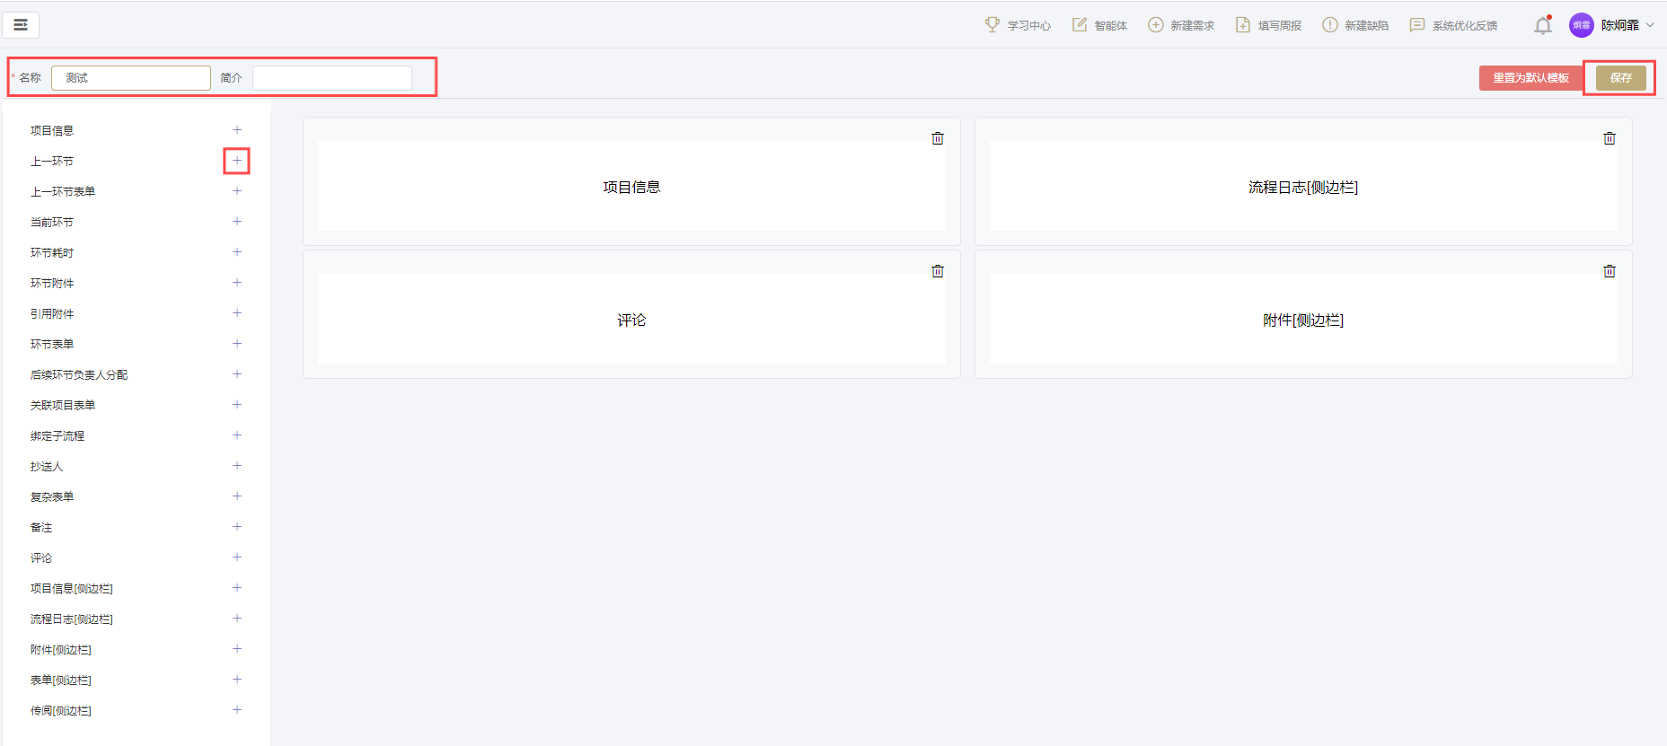This screenshot has height=746, width=1667.
Task: Click the 保存 button
Action: pyautogui.click(x=1621, y=78)
